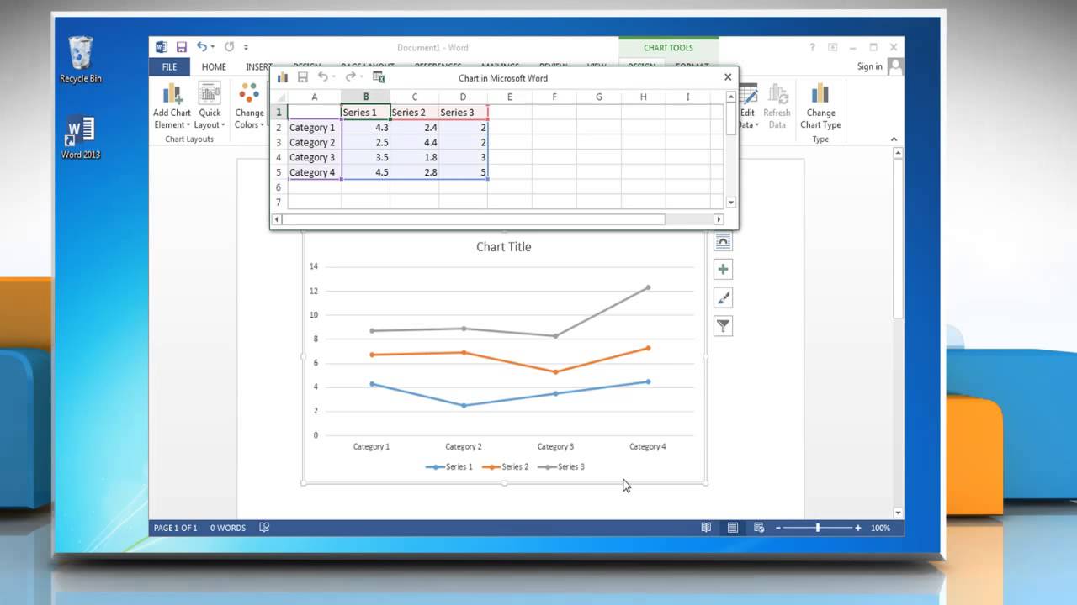Open the Chart Filters funnel button
Image resolution: width=1077 pixels, height=605 pixels.
pyautogui.click(x=723, y=326)
